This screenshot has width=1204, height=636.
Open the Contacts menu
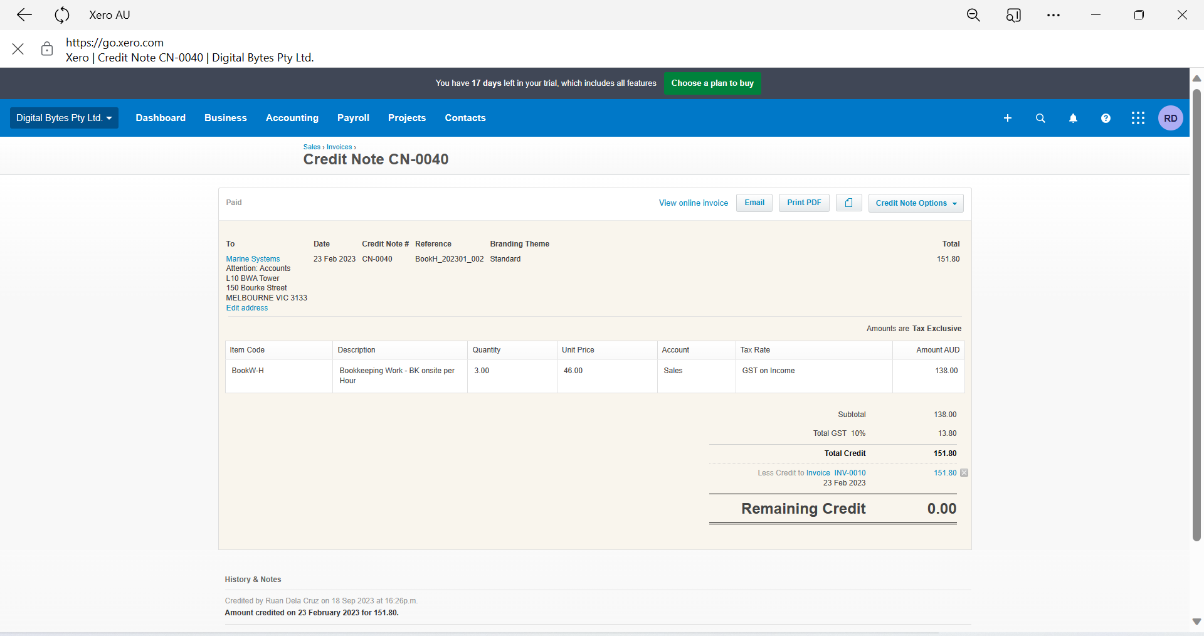coord(465,118)
